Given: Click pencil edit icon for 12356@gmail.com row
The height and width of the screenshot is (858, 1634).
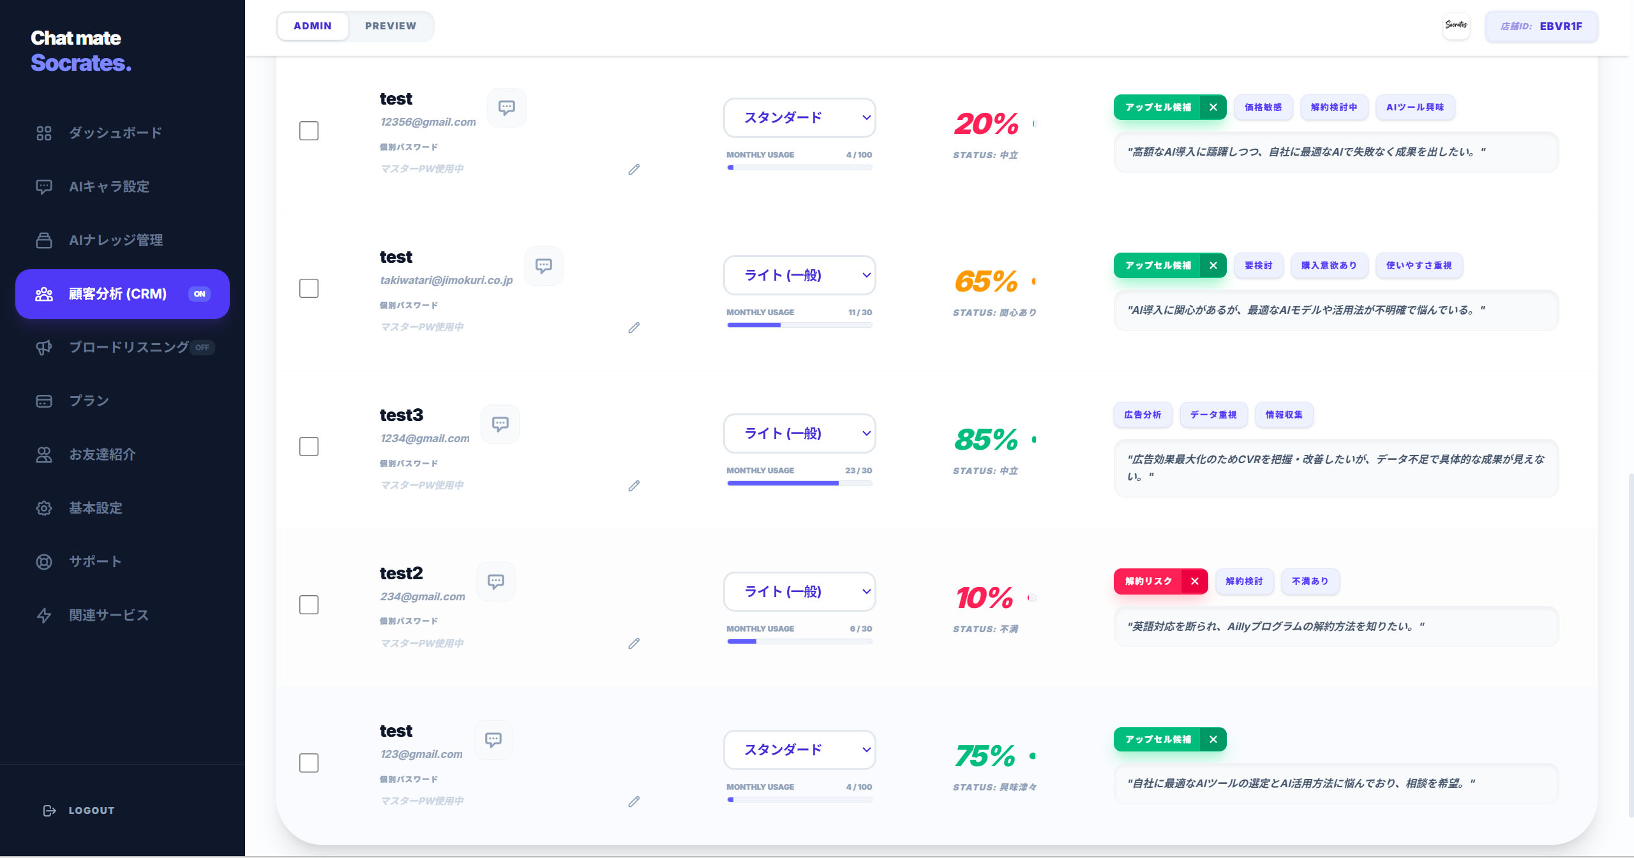Looking at the screenshot, I should click(634, 170).
